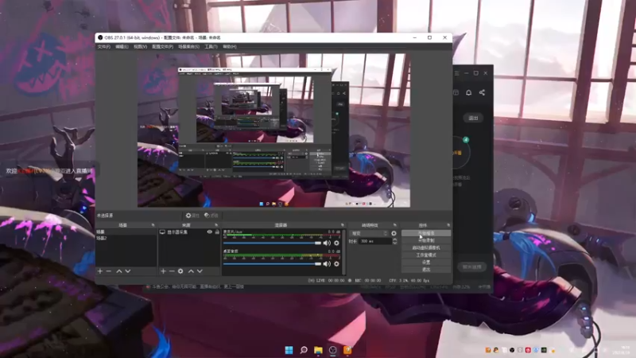Remove the selected scene with the minus icon
The width and height of the screenshot is (636, 358).
(x=109, y=271)
